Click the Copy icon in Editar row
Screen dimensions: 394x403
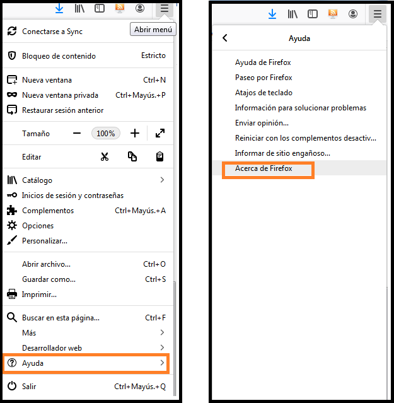coord(132,157)
